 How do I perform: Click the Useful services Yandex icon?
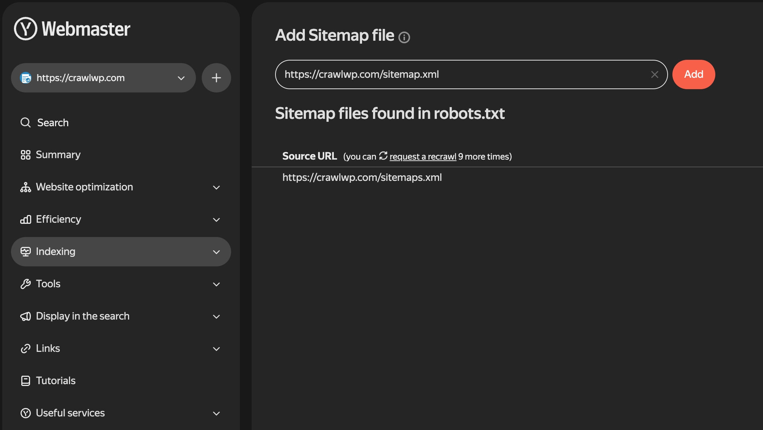click(x=26, y=413)
